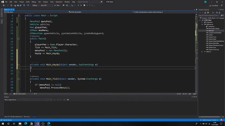
Task: Open the Help menu
Action: tap(73, 2)
